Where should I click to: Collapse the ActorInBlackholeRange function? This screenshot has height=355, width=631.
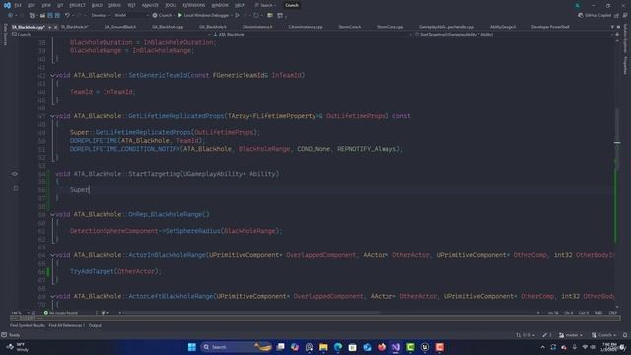tap(52, 255)
